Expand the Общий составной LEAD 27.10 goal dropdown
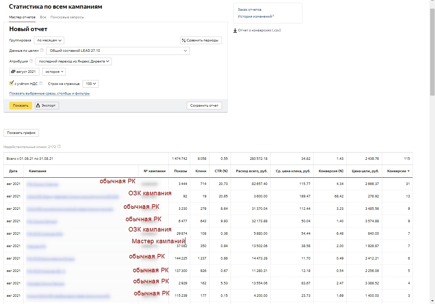435x304 pixels. pyautogui.click(x=118, y=51)
